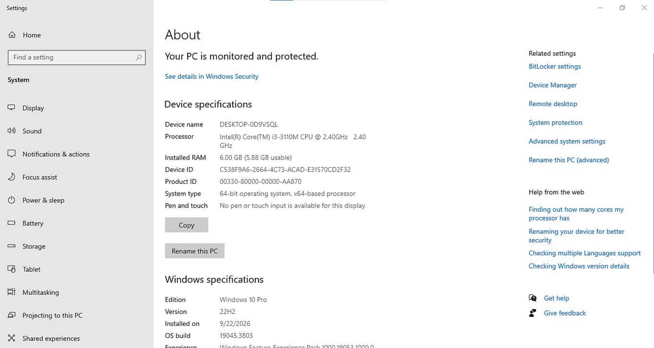Open Storage drive icon
The image size is (654, 348).
(12, 246)
